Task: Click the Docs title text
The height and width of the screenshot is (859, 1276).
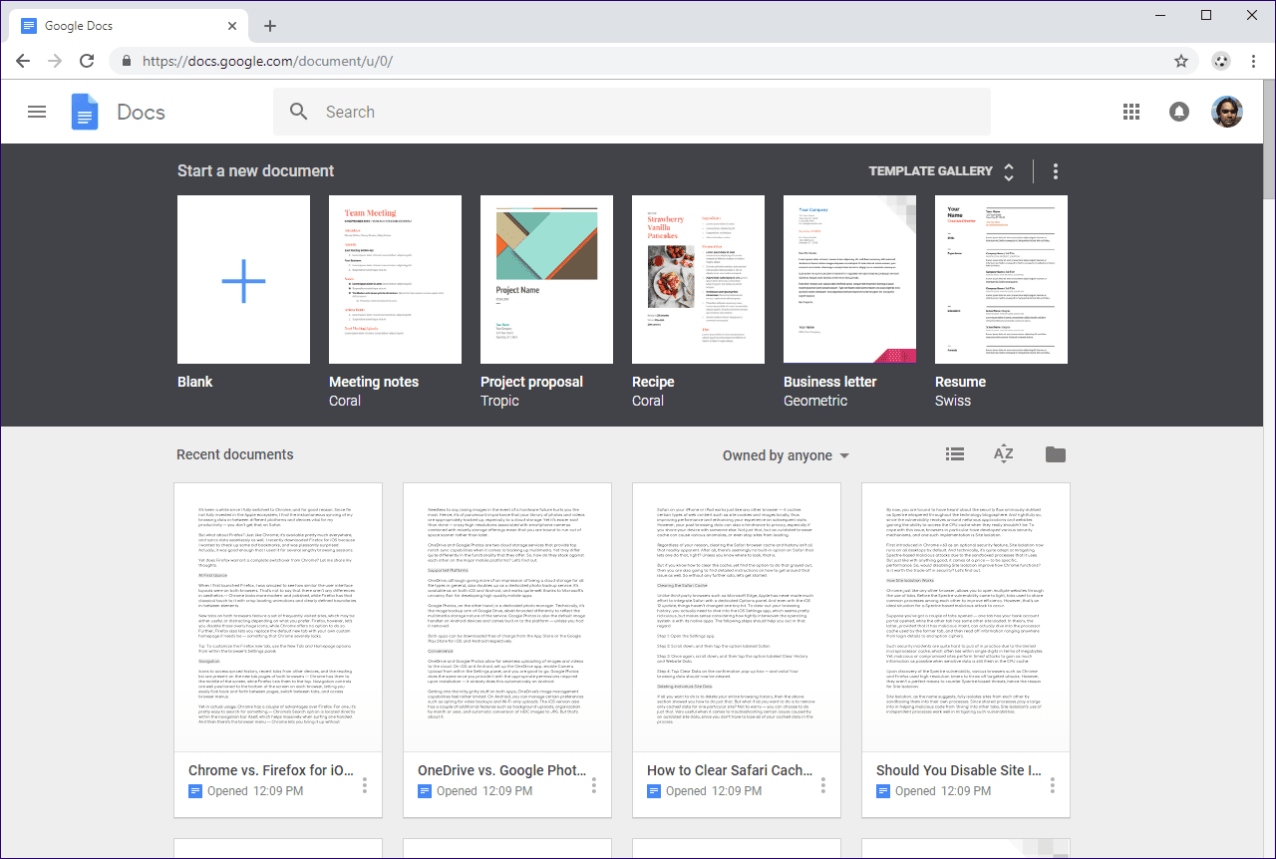Action: tap(142, 112)
